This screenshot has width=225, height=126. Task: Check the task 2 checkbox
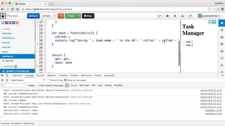(184, 45)
